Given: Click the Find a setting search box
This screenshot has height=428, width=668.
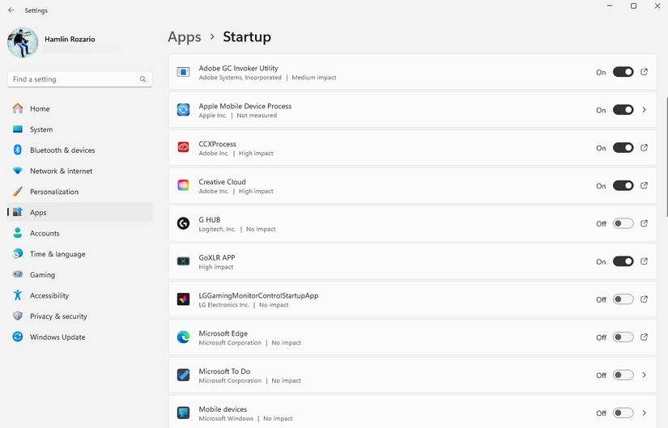Looking at the screenshot, I should (73, 79).
